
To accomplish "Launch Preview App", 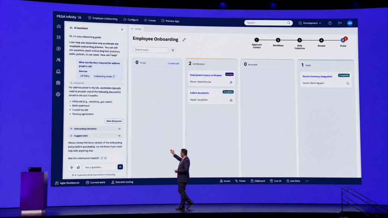I will point(170,21).
